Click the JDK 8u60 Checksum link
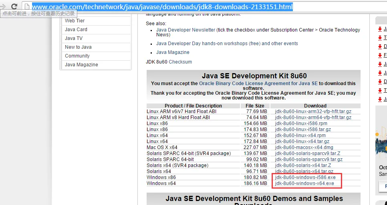The width and height of the screenshot is (387, 205). pyautogui.click(x=180, y=62)
